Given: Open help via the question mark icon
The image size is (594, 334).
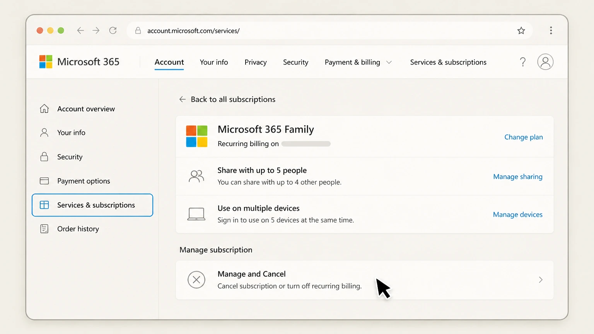Looking at the screenshot, I should [523, 62].
